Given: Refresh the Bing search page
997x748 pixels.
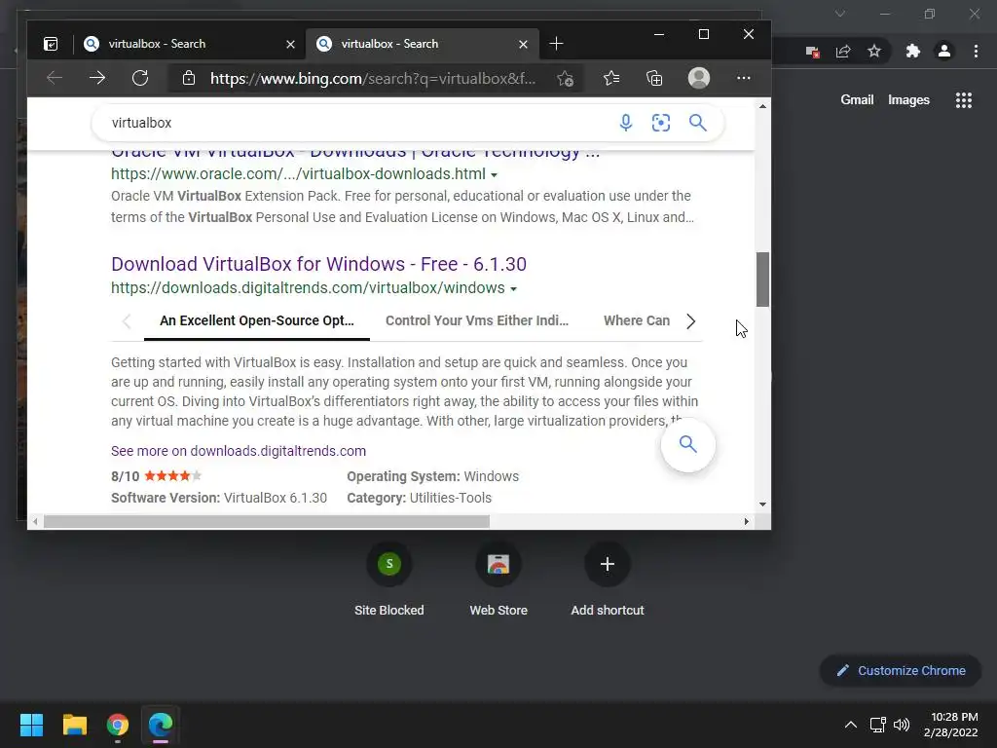Looking at the screenshot, I should pos(140,78).
